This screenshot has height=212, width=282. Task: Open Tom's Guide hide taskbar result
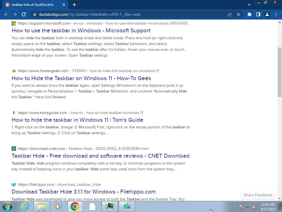point(77,120)
